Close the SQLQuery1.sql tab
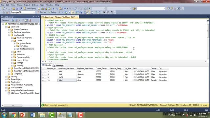Viewport: 210px width, 118px height. [x=77, y=17]
